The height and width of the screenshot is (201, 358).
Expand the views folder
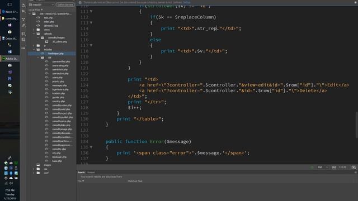coord(34,30)
